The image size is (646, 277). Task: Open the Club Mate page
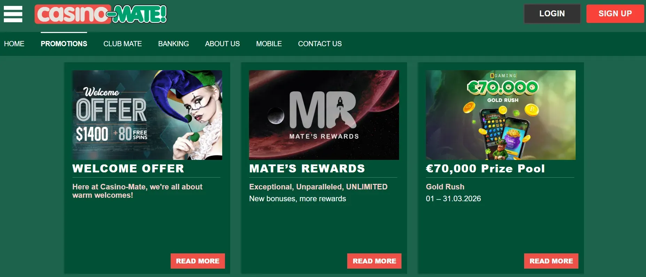(x=123, y=44)
